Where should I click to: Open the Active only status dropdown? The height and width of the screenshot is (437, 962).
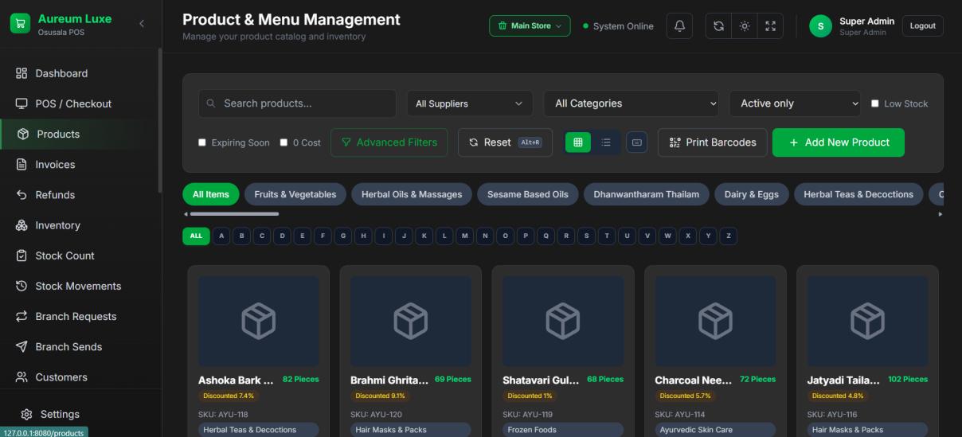click(x=796, y=103)
